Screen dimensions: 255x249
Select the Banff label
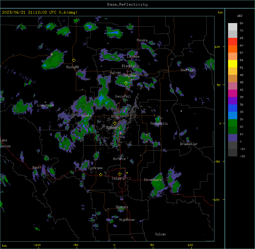pos(37,168)
